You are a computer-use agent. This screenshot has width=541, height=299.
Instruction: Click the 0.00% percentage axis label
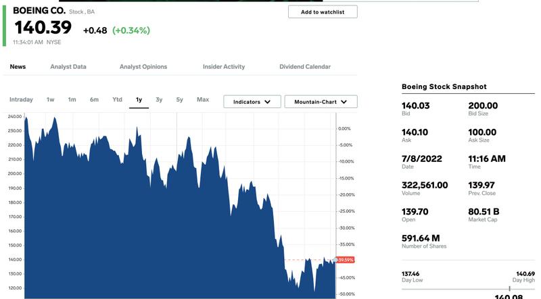pos(344,129)
